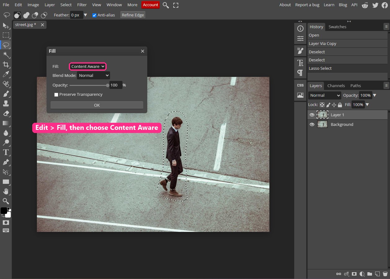This screenshot has height=279, width=390.
Task: Open the Paragraph side panel icon
Action: coord(300,73)
